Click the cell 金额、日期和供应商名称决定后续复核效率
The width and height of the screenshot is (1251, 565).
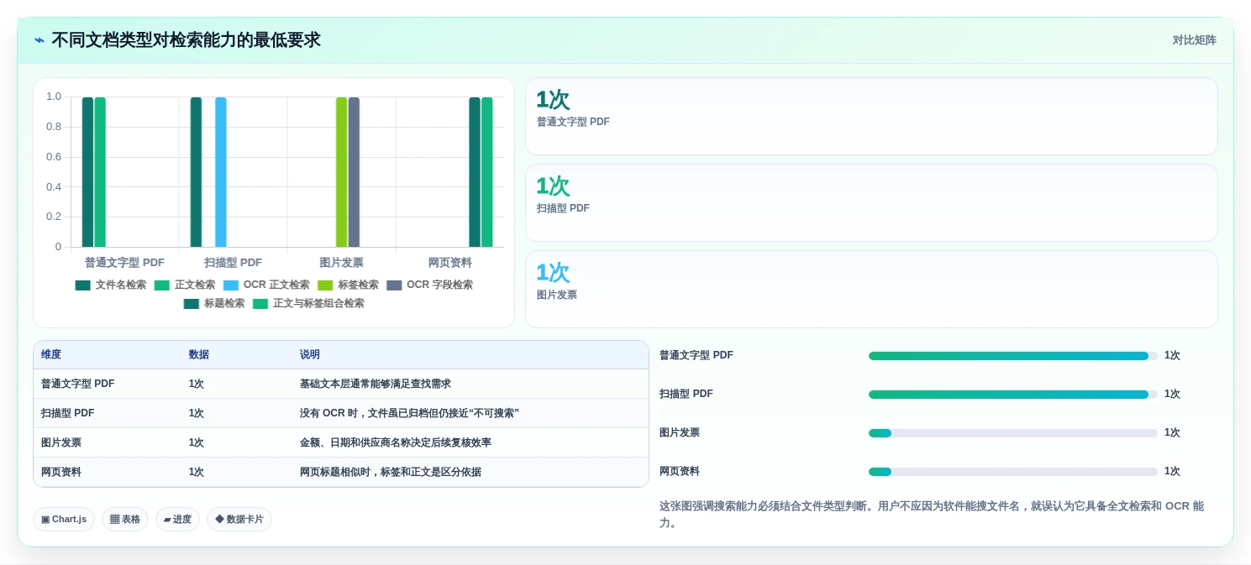(x=396, y=442)
